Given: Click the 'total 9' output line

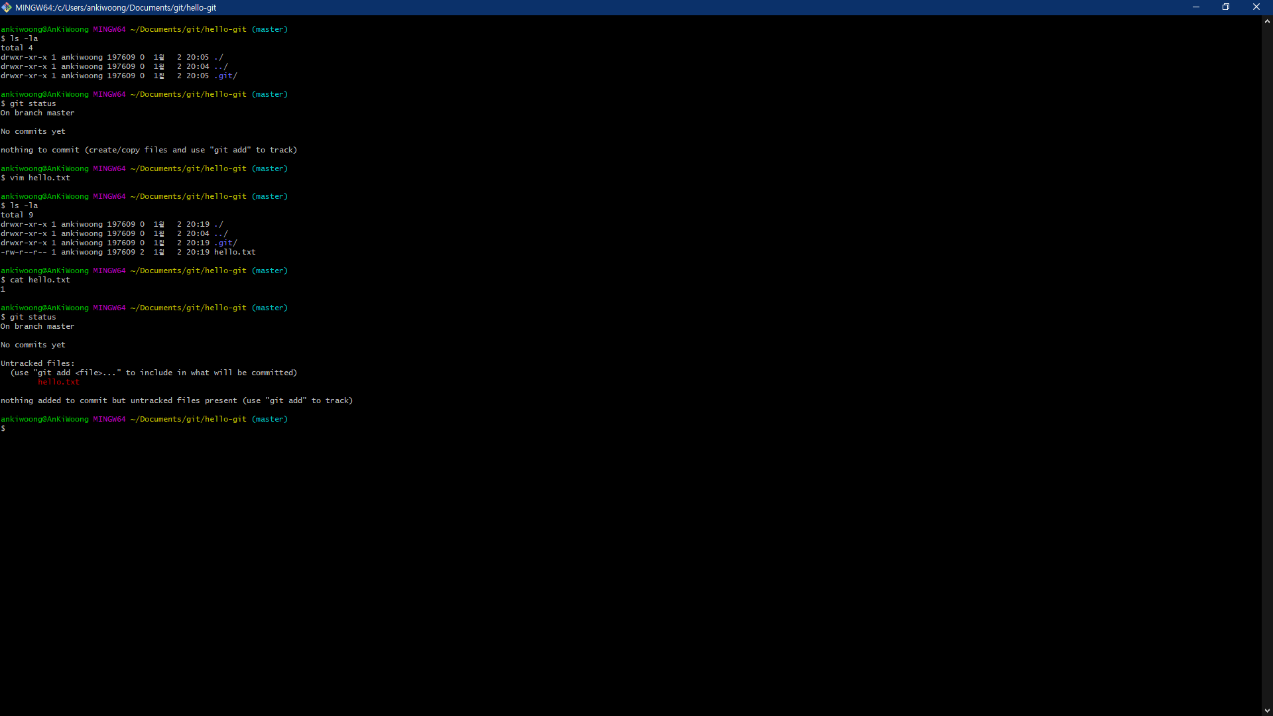Looking at the screenshot, I should [x=17, y=215].
